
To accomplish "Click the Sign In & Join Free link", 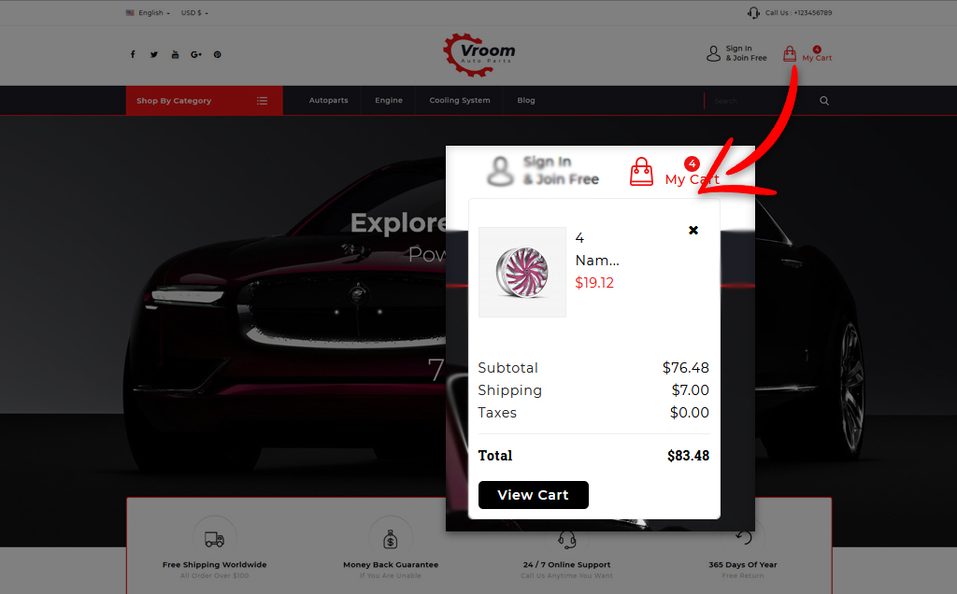I will pyautogui.click(x=746, y=53).
